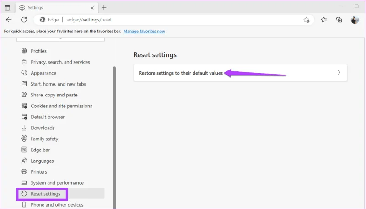Viewport: 366px width, 209px height.
Task: Click the Languages icon
Action: click(x=24, y=161)
